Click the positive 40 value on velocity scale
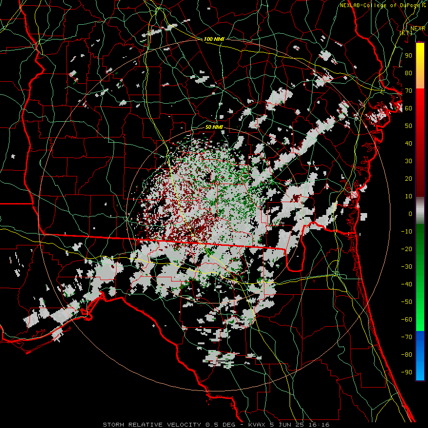The image size is (428, 428). pos(409,143)
